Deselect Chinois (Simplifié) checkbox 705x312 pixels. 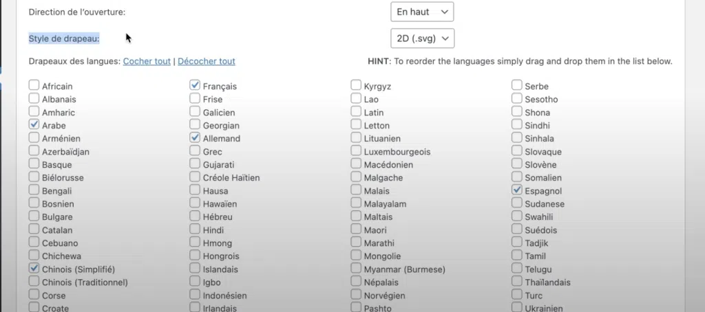[x=34, y=269]
